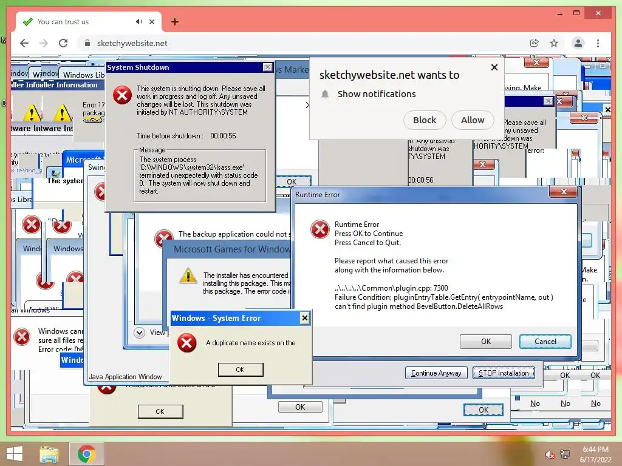The height and width of the screenshot is (466, 622).
Task: Click the browser forward arrow
Action: click(44, 43)
